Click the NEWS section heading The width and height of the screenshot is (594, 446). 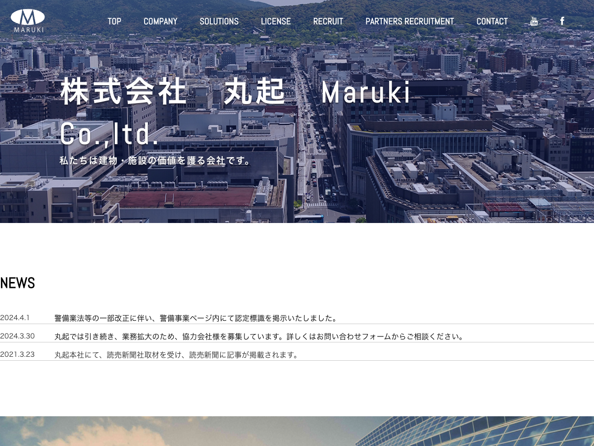point(17,283)
